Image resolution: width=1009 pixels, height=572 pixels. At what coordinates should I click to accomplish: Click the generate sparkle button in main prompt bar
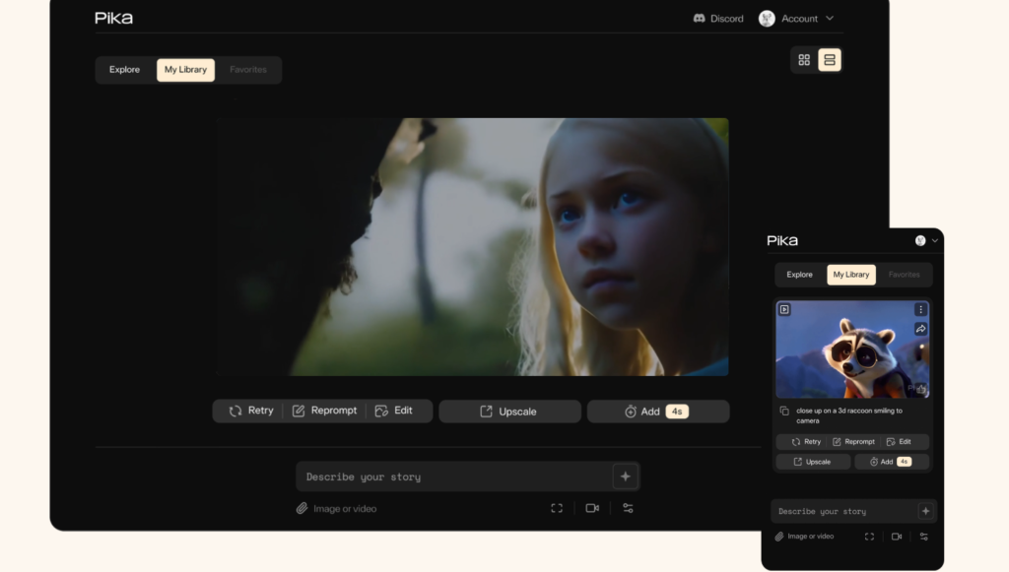625,477
